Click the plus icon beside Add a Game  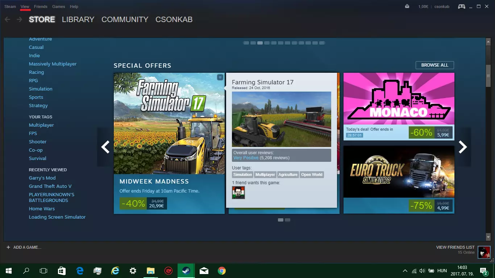8,247
